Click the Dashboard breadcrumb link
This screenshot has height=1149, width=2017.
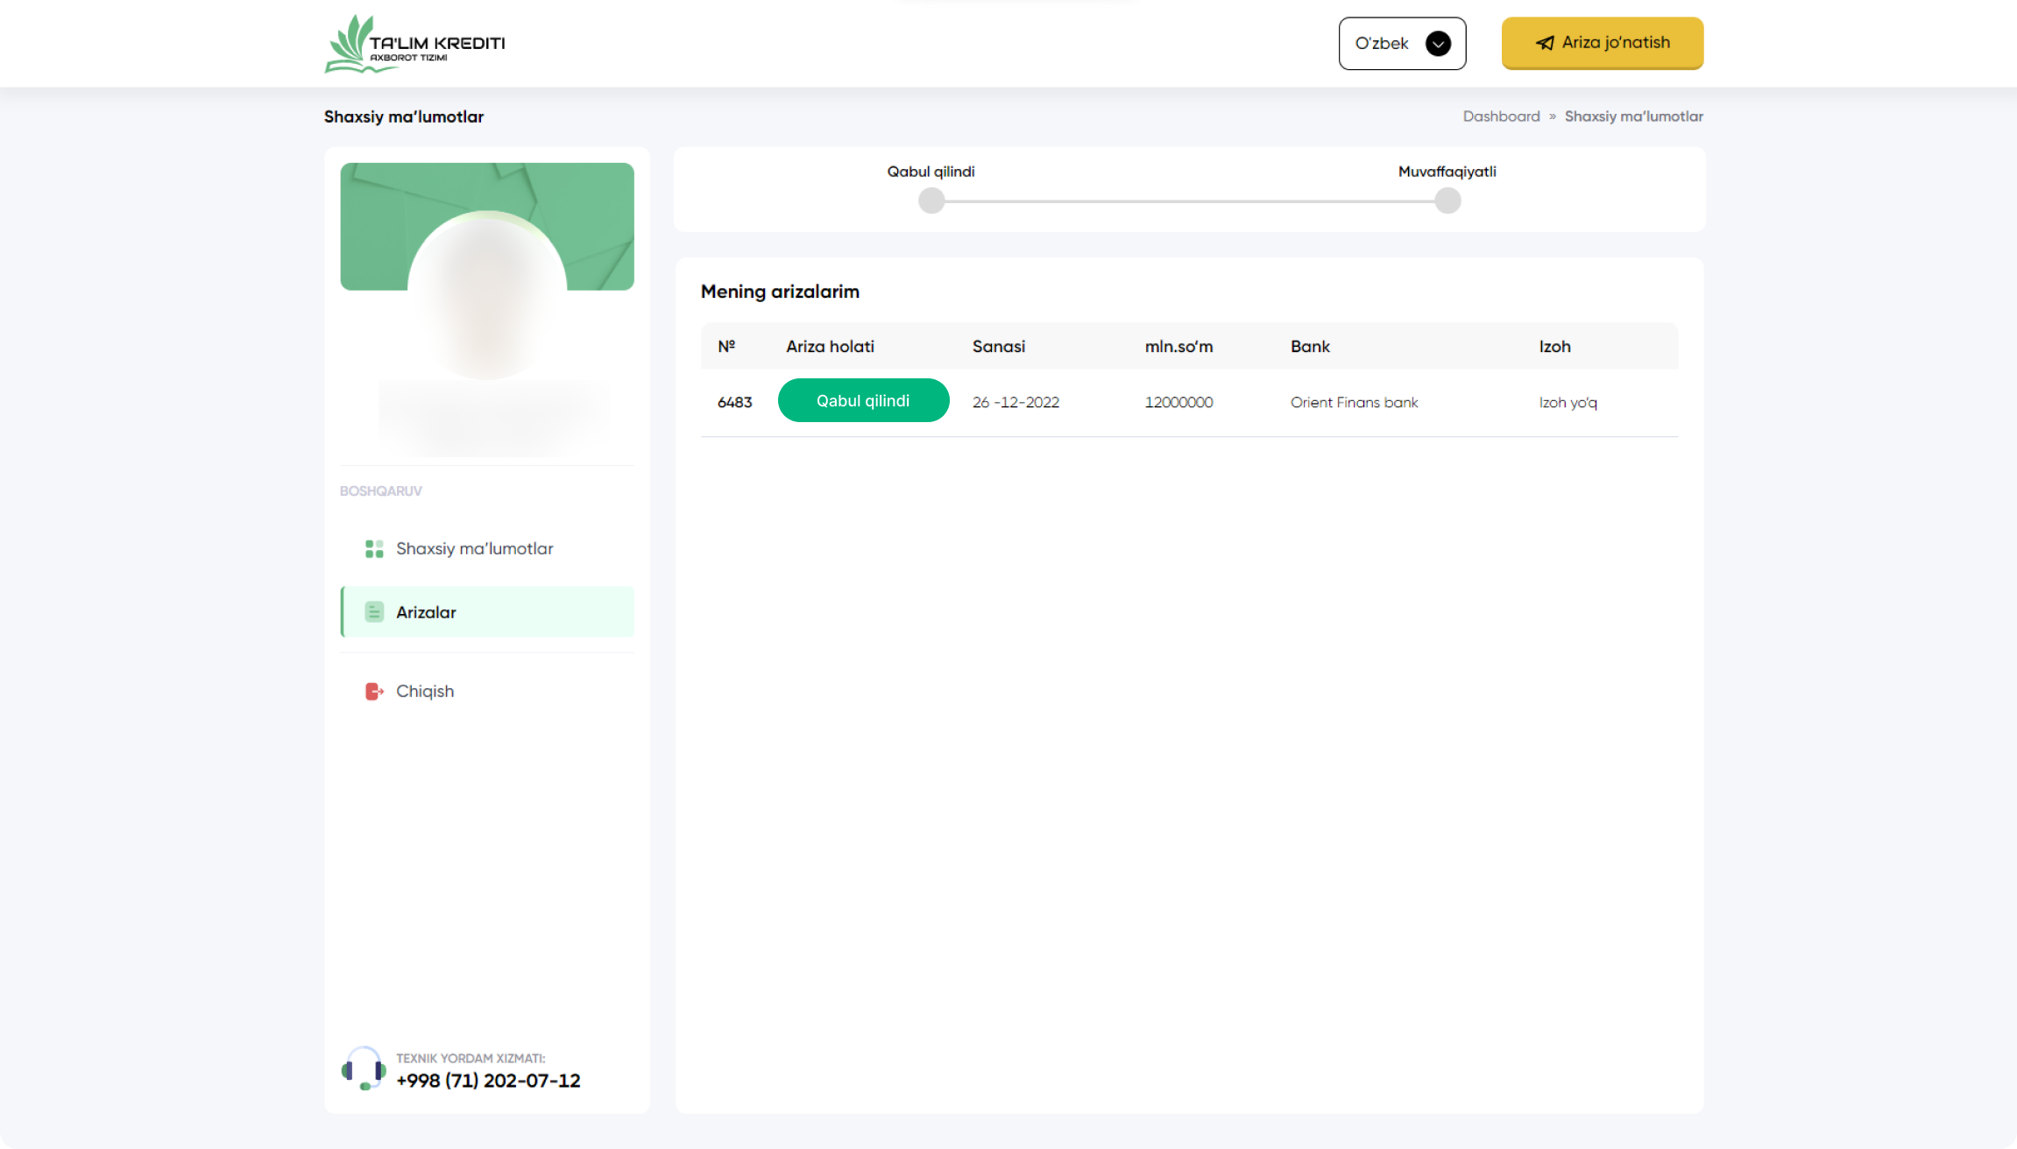[x=1501, y=116]
